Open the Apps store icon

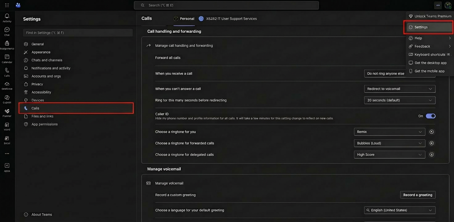click(x=7, y=167)
